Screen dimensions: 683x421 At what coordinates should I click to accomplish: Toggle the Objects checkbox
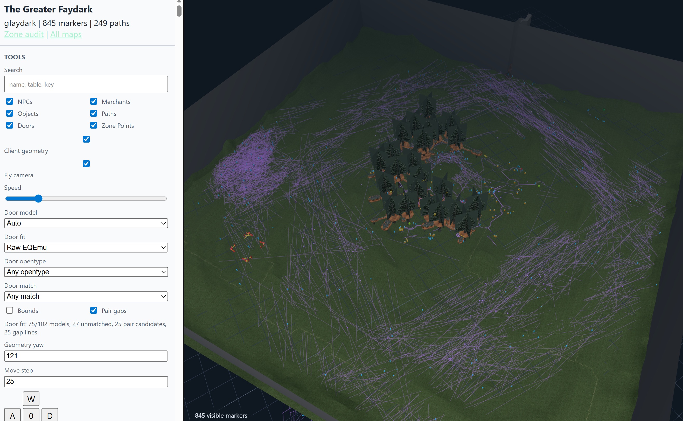click(x=10, y=113)
